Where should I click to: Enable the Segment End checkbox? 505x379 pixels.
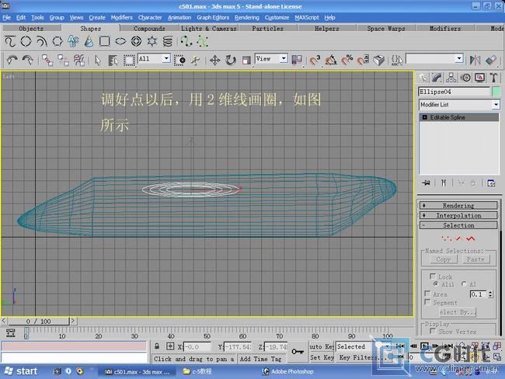tap(427, 302)
